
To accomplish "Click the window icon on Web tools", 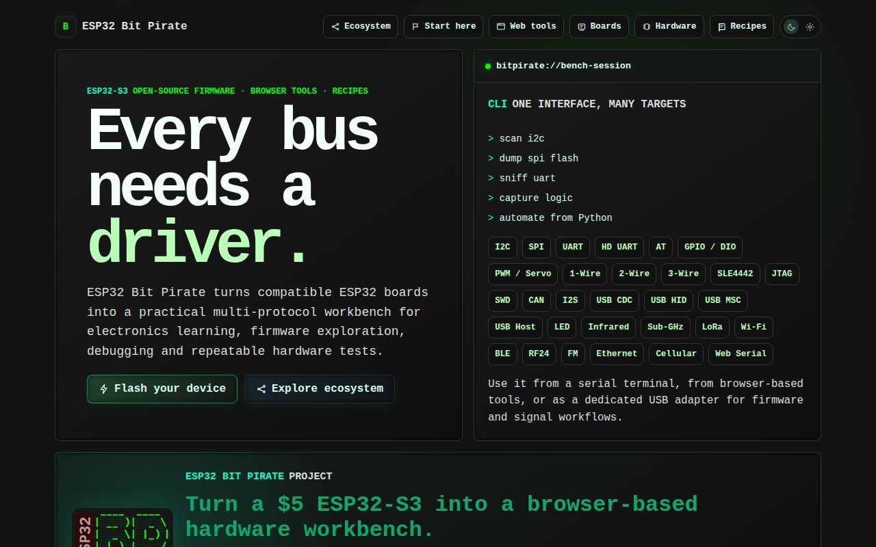I will click(501, 27).
